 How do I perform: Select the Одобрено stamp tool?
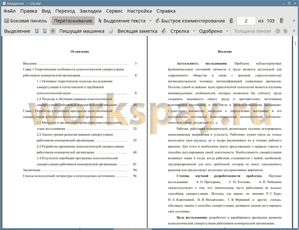coord(210,31)
